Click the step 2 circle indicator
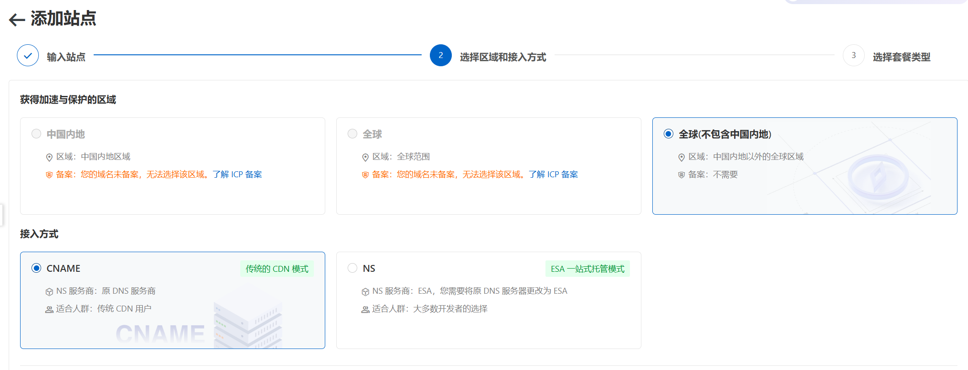968x370 pixels. point(440,56)
